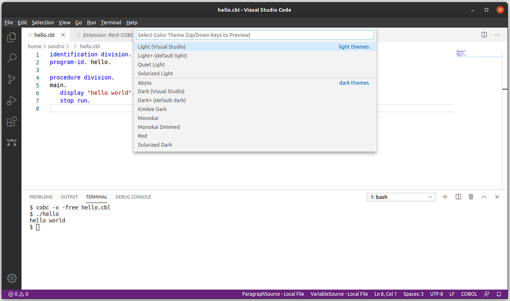Open the notifications bell in status bar

point(499,294)
